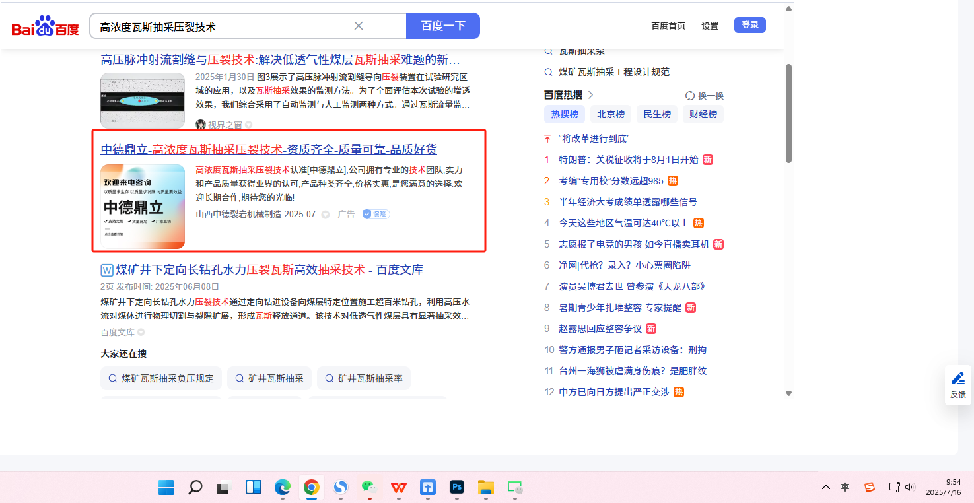Click the 换一换 refresh icon
The height and width of the screenshot is (503, 974).
click(690, 96)
